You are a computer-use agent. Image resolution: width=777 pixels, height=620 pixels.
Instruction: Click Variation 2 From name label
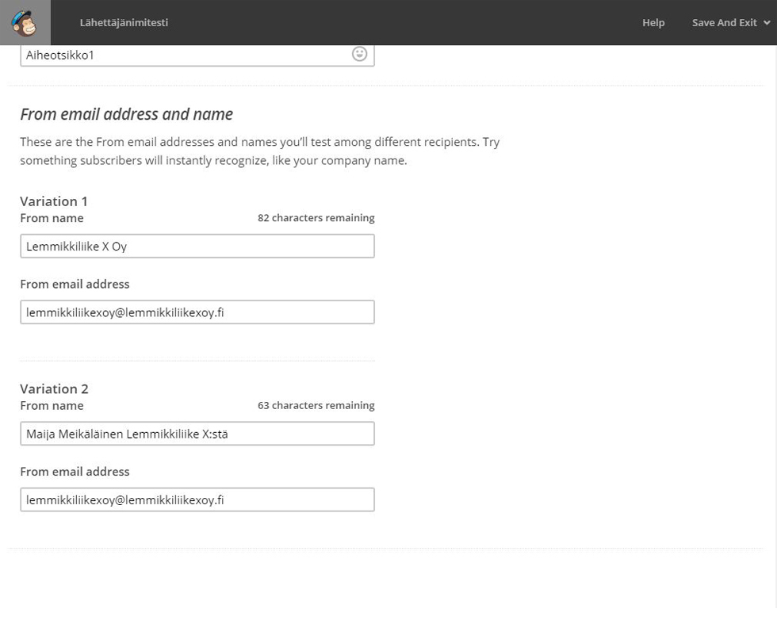52,405
